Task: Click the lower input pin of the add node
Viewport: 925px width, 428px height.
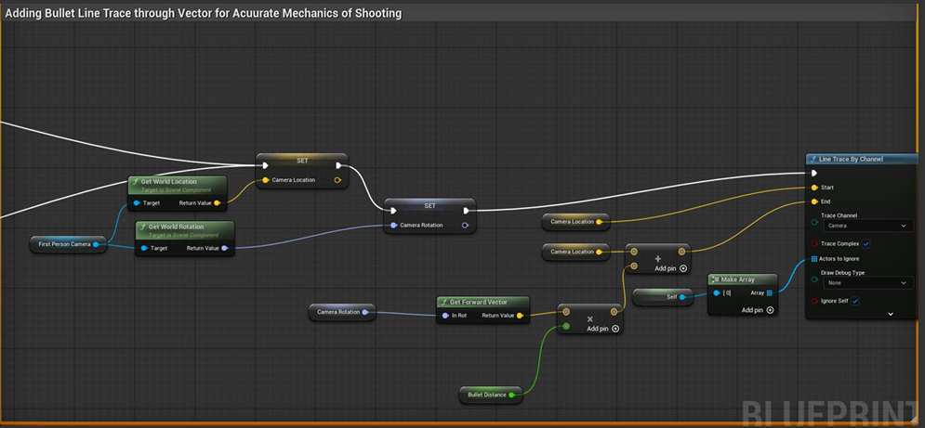Action: point(634,266)
